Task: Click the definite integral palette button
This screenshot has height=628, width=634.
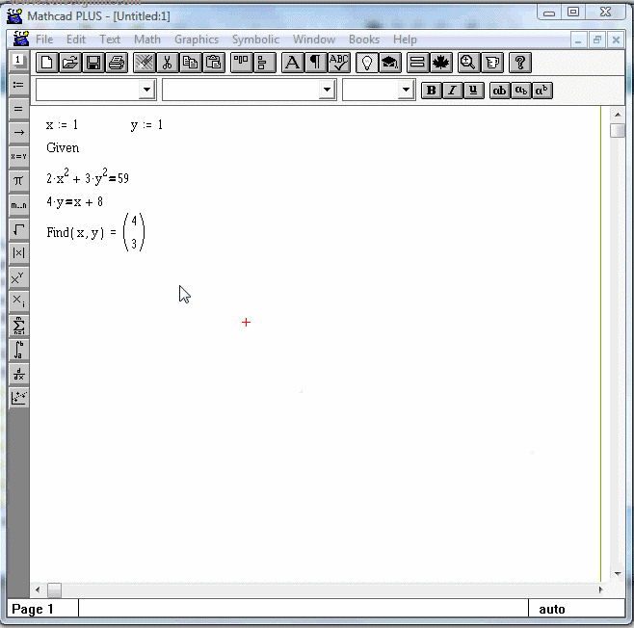Action: (18, 350)
